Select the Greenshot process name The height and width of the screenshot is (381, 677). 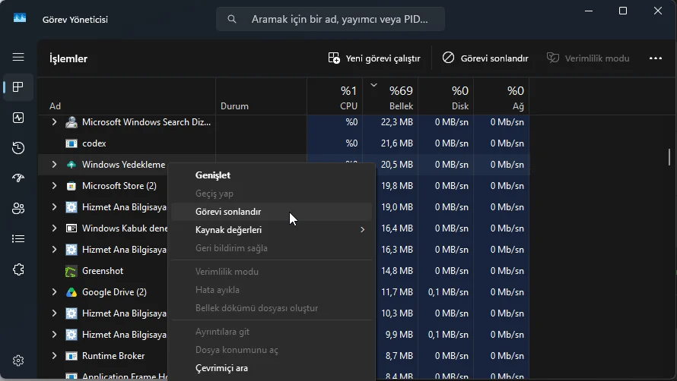pyautogui.click(x=103, y=271)
